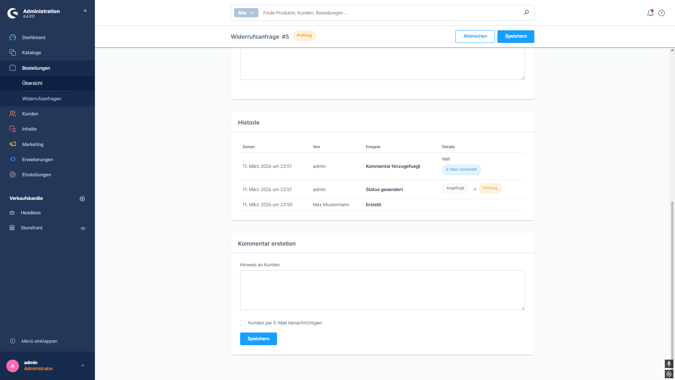Click the search magnifier icon
675x380 pixels.
tap(526, 12)
